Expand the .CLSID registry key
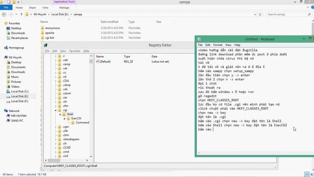 [55, 147]
